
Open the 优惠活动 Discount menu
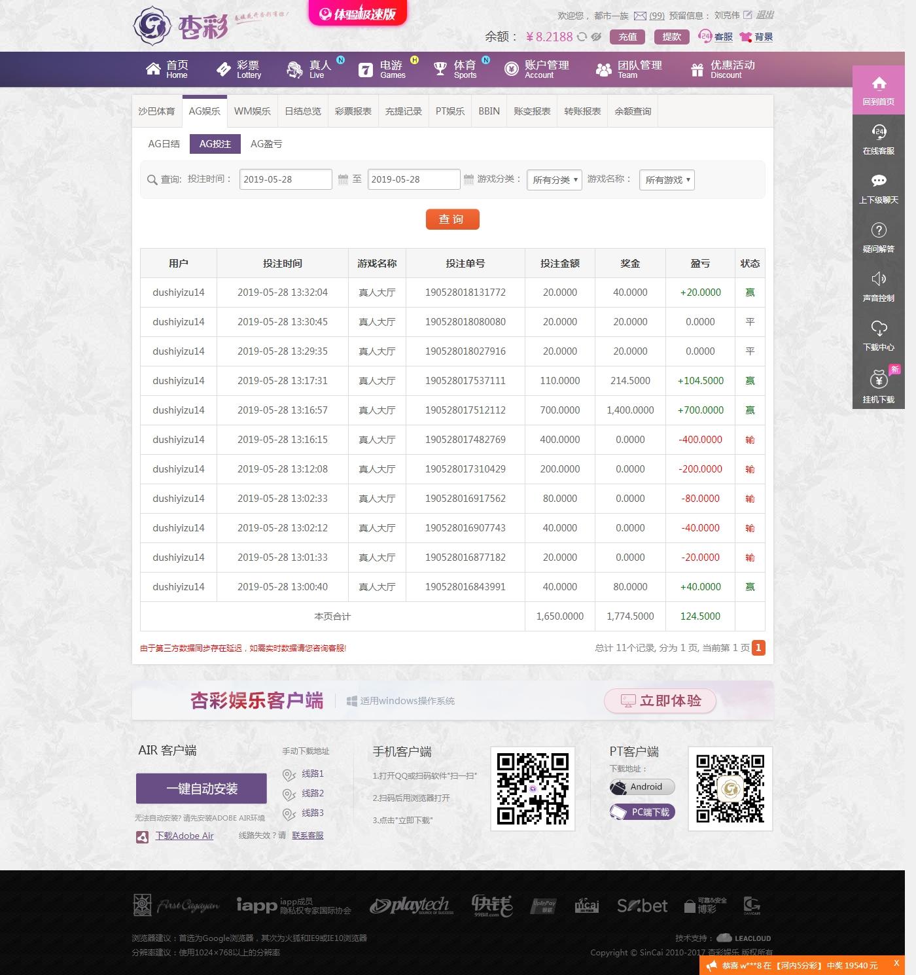[723, 69]
